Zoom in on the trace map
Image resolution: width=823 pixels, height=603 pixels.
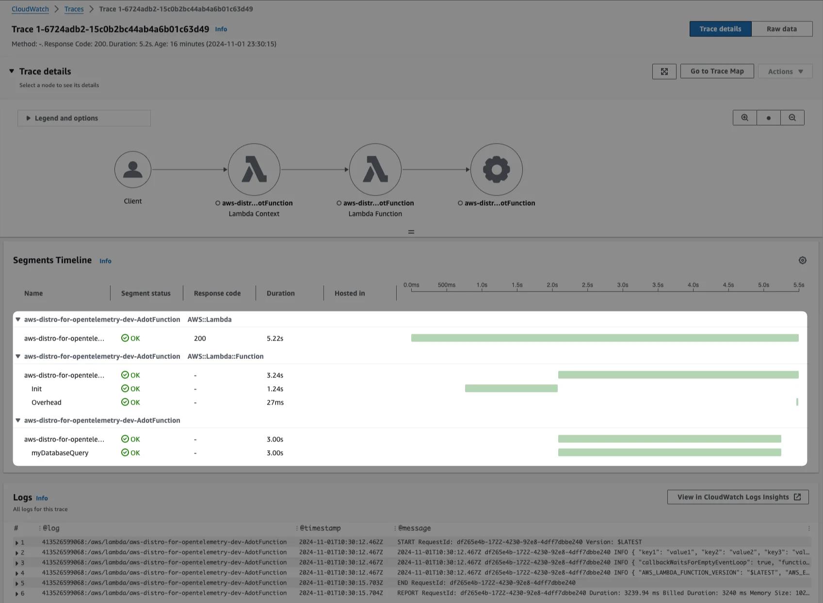tap(744, 117)
